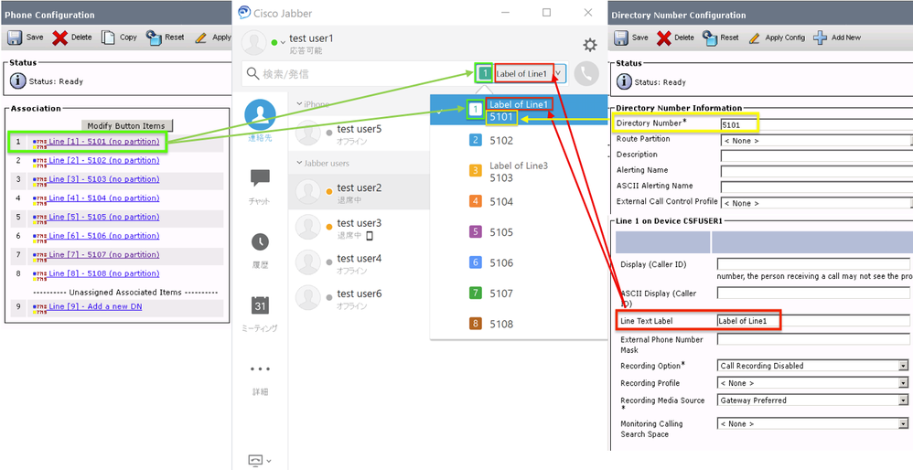913x470 pixels.
Task: Open presence status dropdown next to test user1
Action: (283, 42)
